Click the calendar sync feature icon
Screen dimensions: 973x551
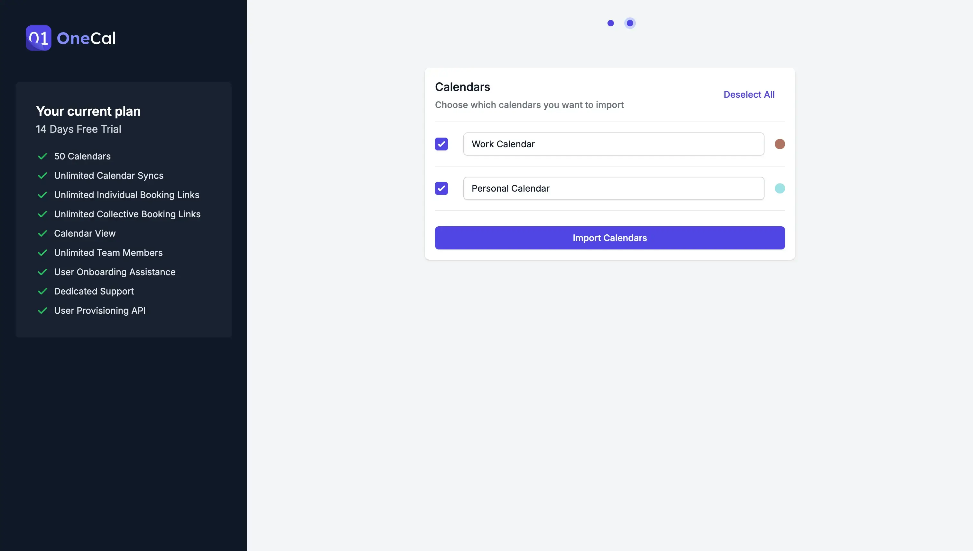(42, 176)
